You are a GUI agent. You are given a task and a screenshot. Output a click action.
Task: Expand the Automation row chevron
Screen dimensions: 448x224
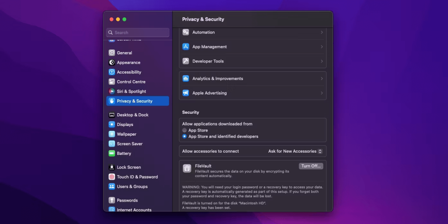pyautogui.click(x=322, y=32)
